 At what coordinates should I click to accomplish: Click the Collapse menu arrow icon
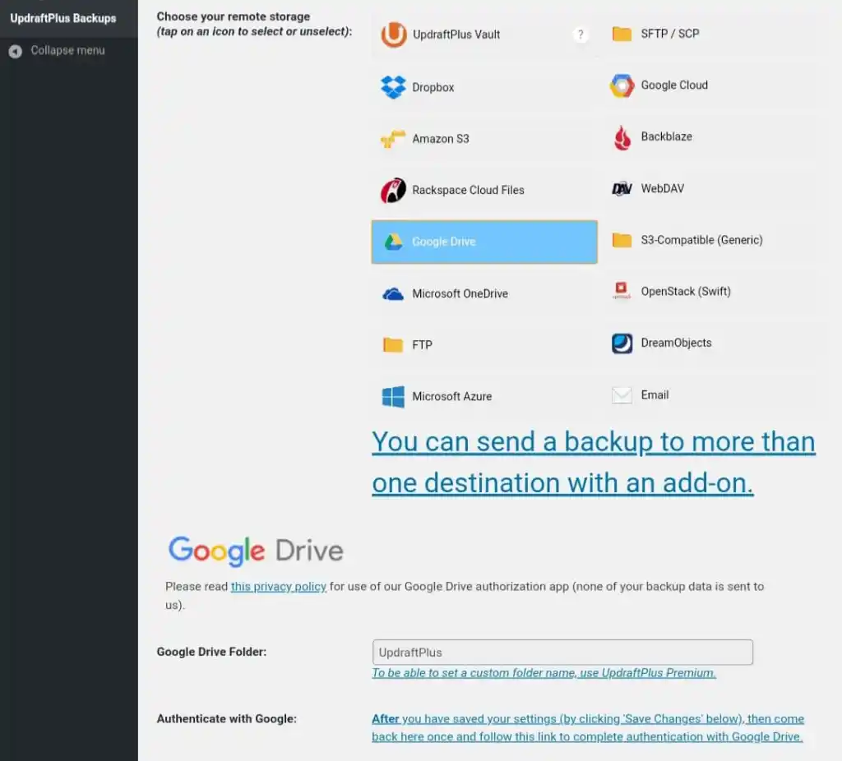click(x=16, y=51)
